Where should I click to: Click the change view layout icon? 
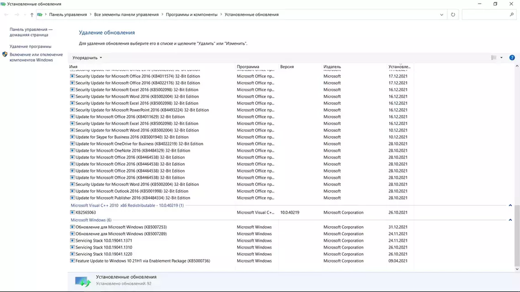click(494, 57)
